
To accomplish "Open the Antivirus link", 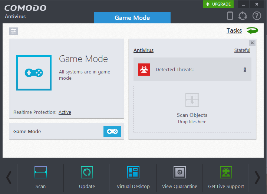I will pos(144,50).
